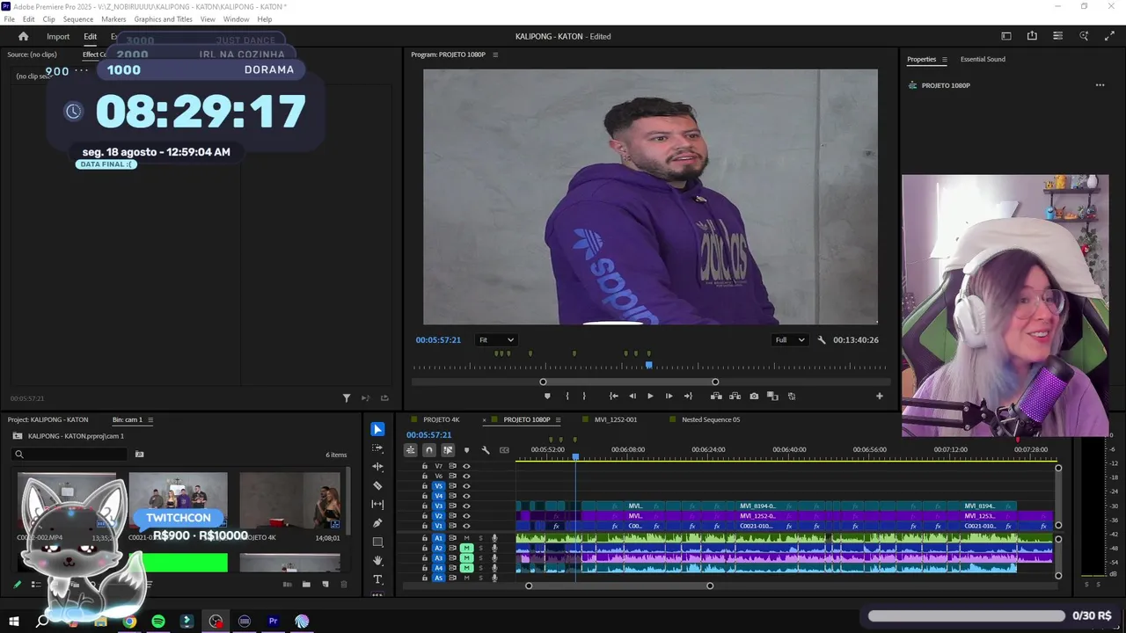This screenshot has width=1126, height=633.
Task: Toggle visibility eye of track V3
Action: [x=466, y=506]
